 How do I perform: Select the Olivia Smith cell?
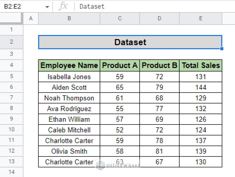click(x=69, y=151)
